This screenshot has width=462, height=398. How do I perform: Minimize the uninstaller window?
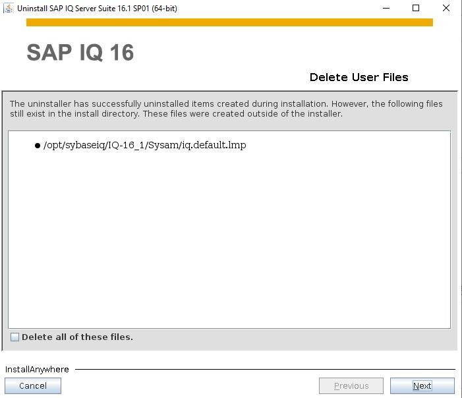point(386,9)
